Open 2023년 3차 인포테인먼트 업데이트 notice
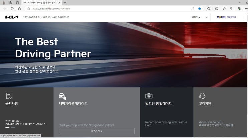248x138 pixels. tap(27, 124)
